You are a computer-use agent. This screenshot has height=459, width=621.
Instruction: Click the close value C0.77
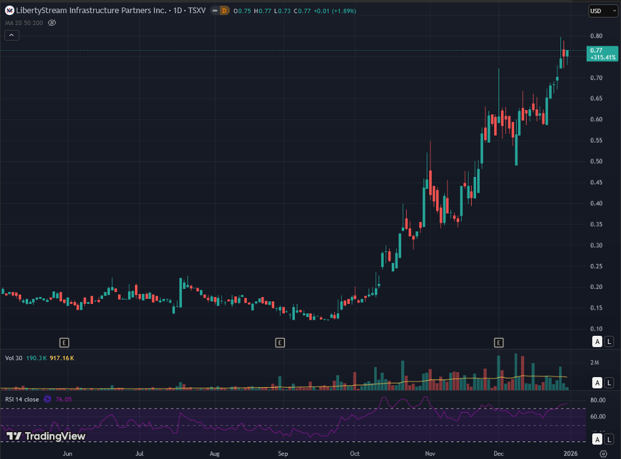pos(302,11)
